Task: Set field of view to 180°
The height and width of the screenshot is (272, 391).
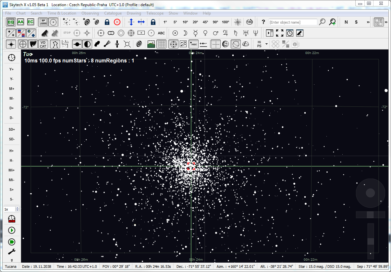Action: 226,22
